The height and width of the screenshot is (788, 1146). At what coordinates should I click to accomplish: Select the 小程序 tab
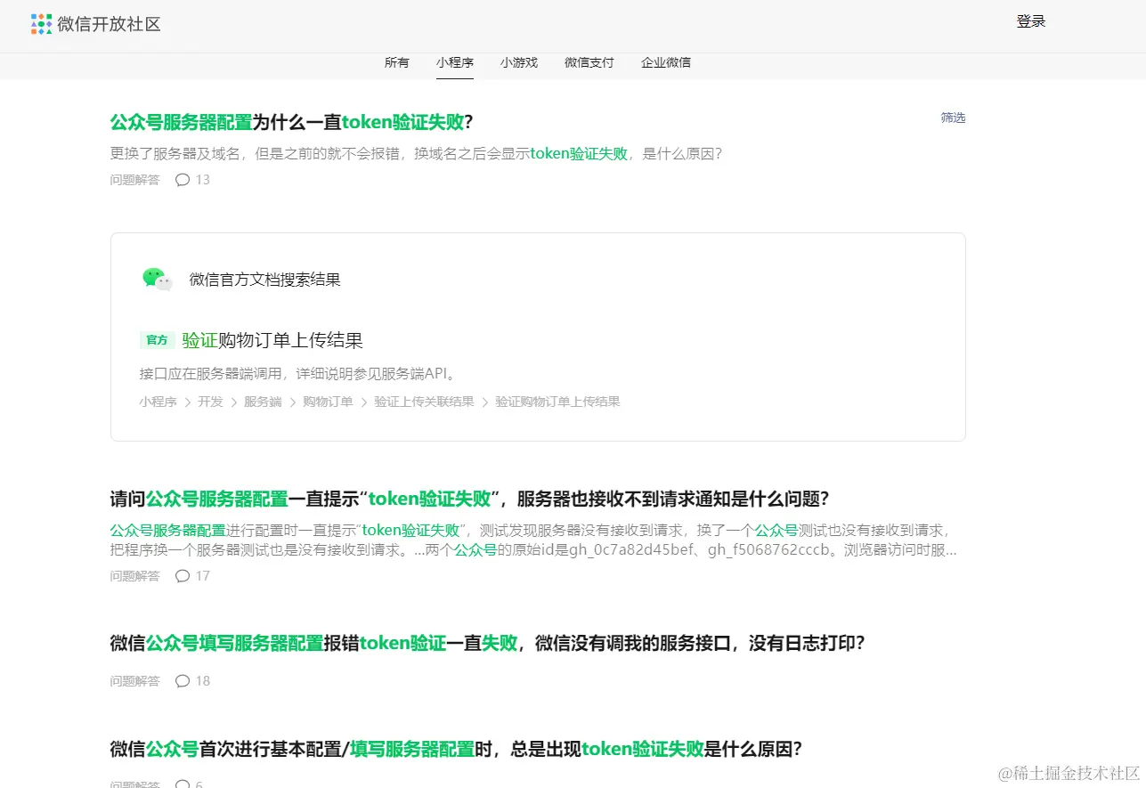tap(455, 62)
